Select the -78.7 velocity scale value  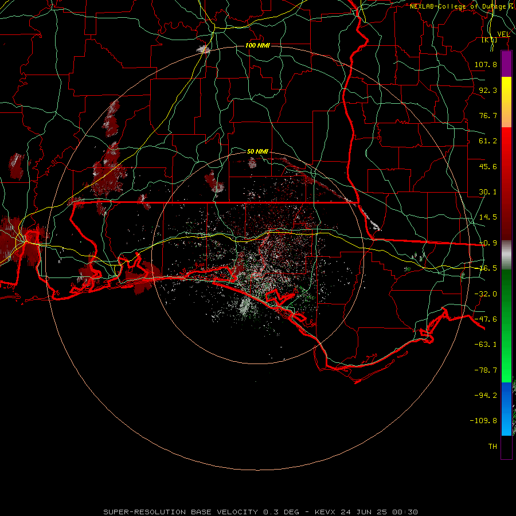point(486,370)
